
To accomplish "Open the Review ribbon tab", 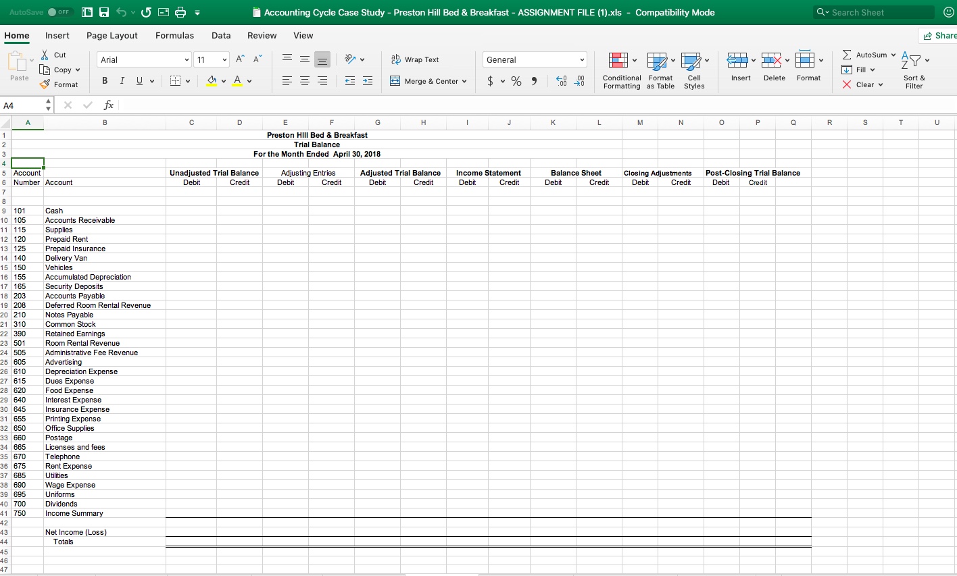I will (x=262, y=35).
